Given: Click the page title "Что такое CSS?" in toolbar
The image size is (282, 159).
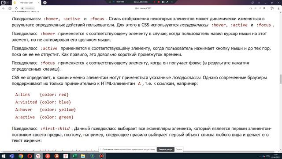Looking at the screenshot, I should coord(143,8).
